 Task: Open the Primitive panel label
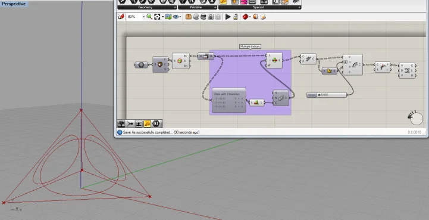coord(196,7)
